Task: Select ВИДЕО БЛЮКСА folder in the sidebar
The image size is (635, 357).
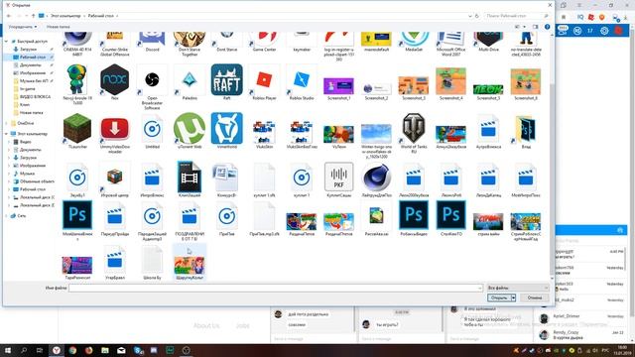Action: [x=33, y=97]
